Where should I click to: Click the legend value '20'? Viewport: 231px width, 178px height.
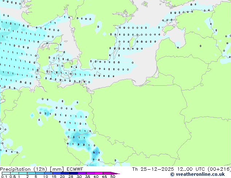pos(62,177)
